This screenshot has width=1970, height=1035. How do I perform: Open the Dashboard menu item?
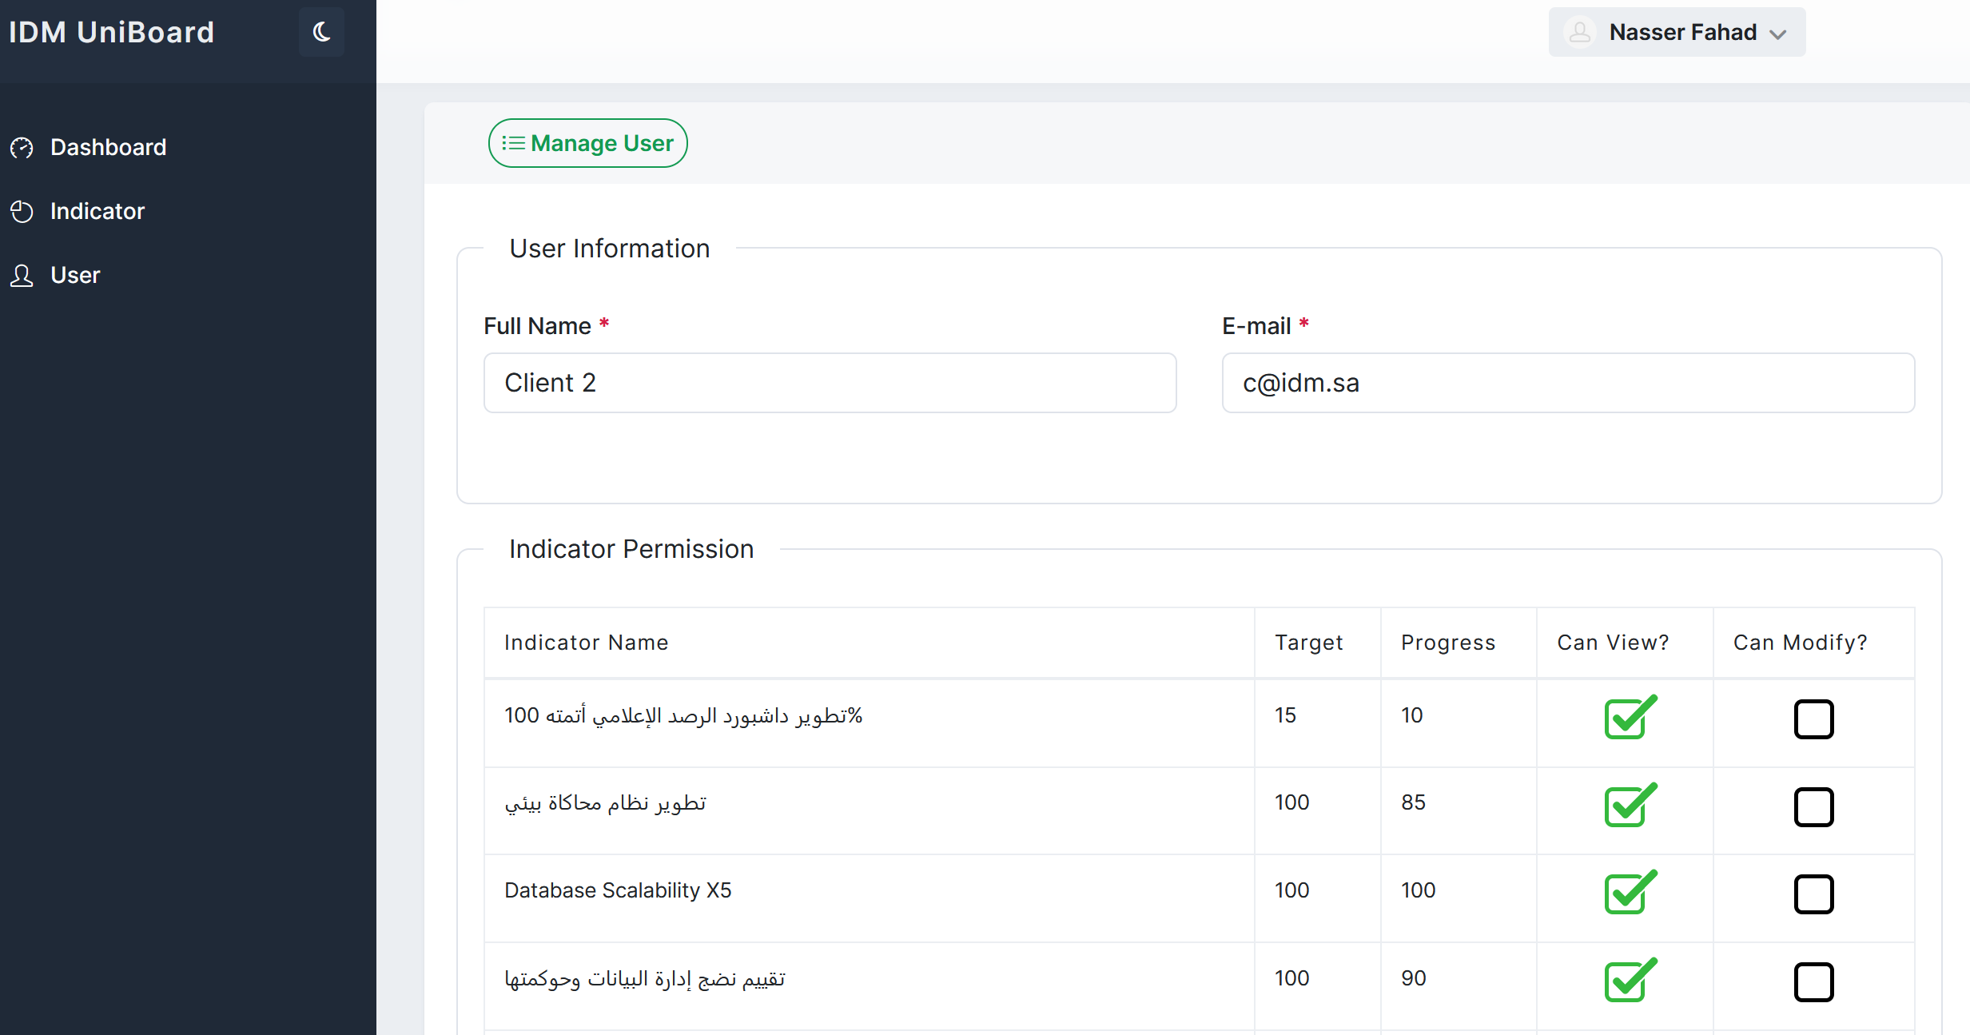coord(108,148)
